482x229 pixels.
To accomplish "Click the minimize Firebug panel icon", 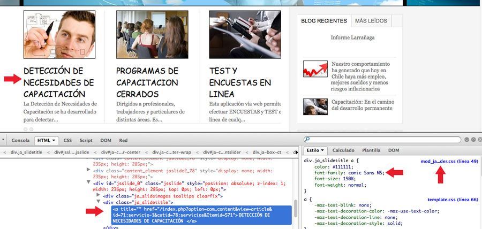I will pyautogui.click(x=466, y=139).
